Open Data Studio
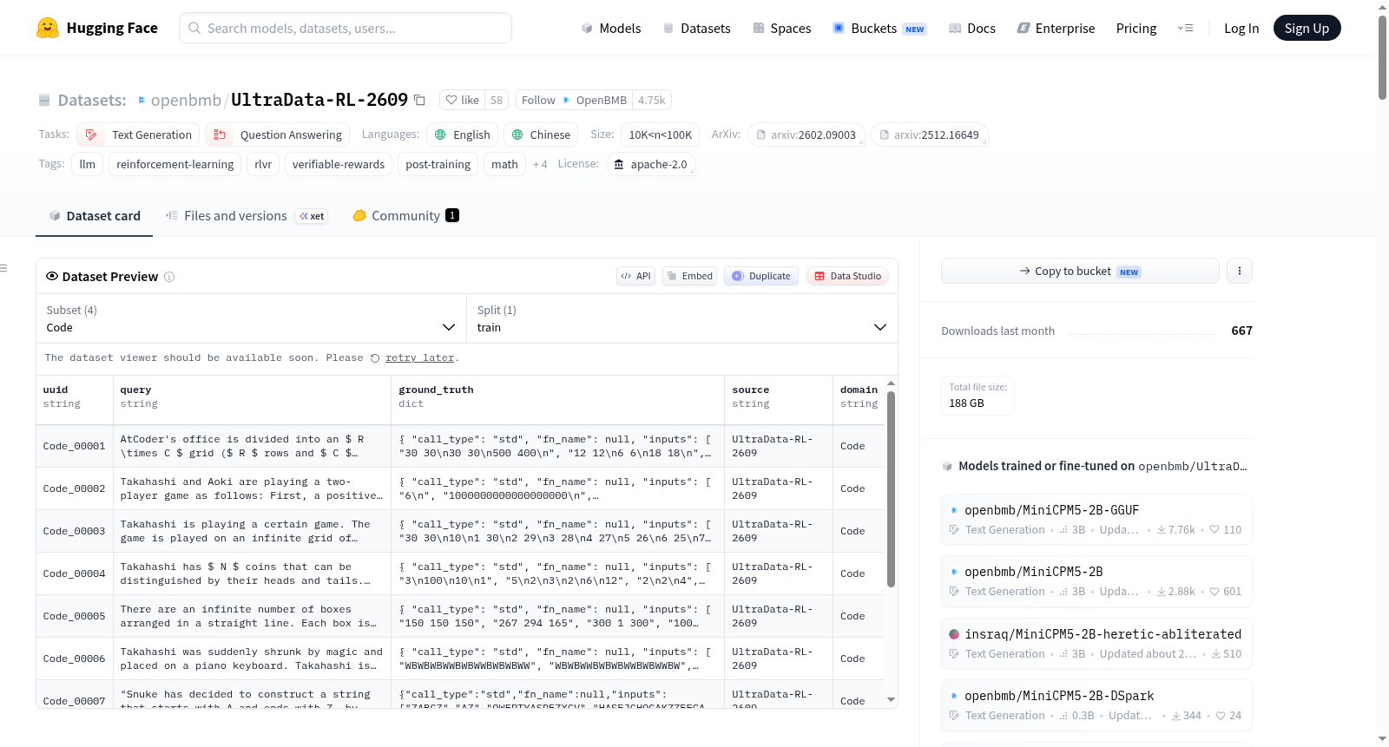Image resolution: width=1389 pixels, height=747 pixels. coord(847,276)
